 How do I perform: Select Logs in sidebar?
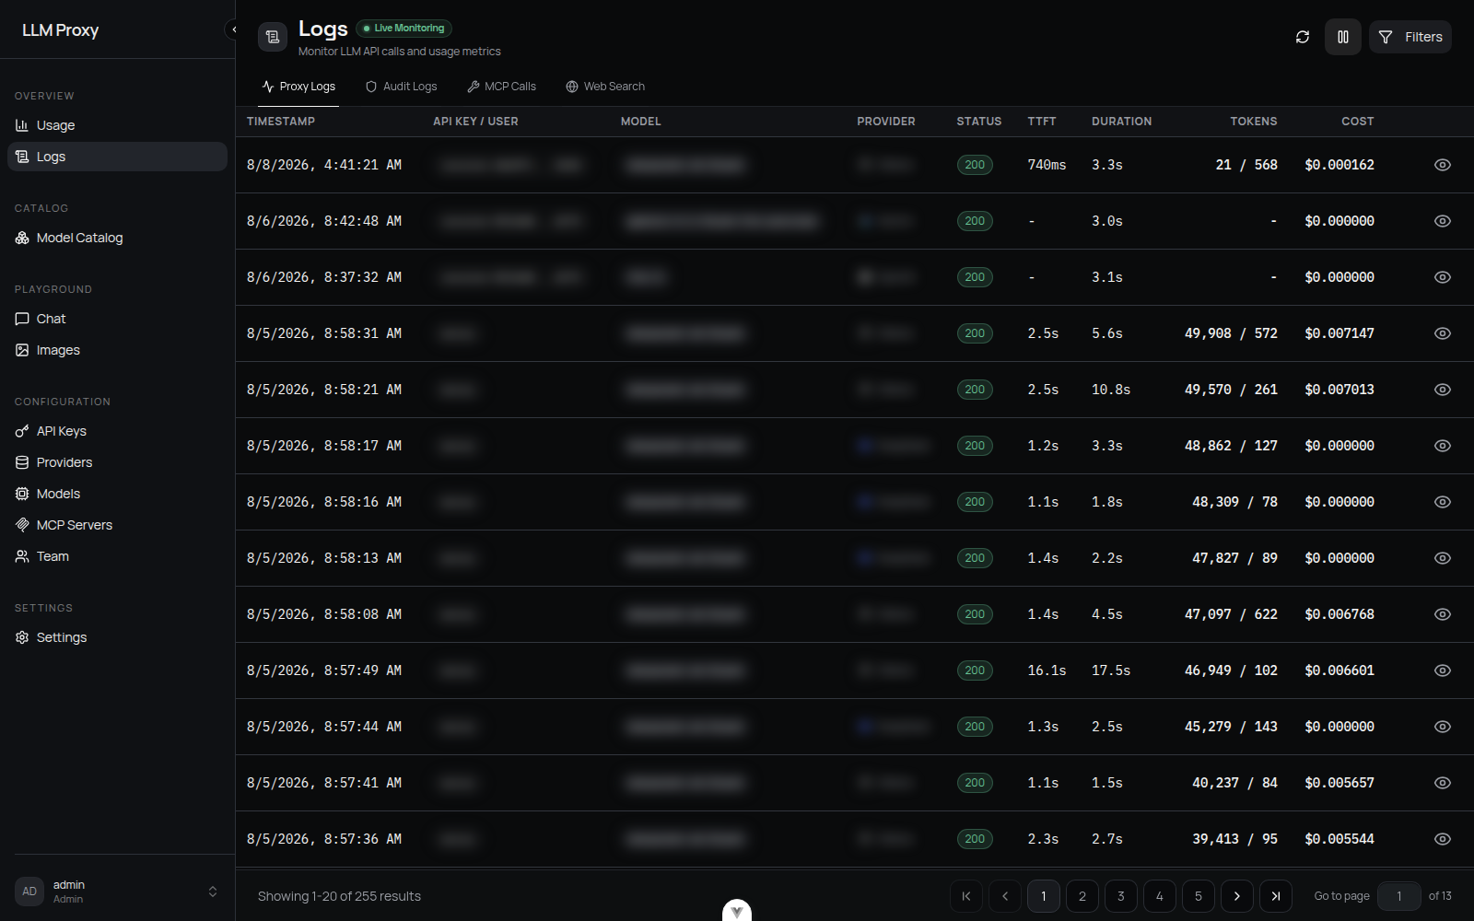point(117,157)
